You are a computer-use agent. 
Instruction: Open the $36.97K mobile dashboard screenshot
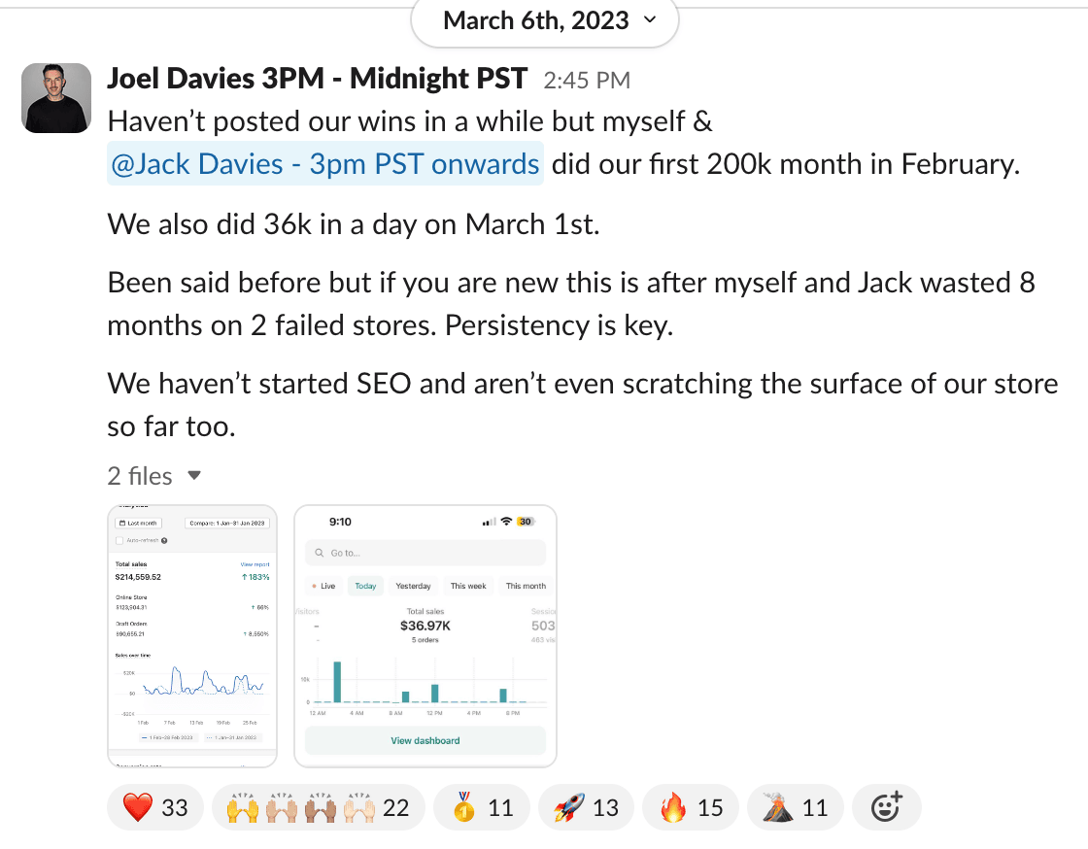click(425, 636)
